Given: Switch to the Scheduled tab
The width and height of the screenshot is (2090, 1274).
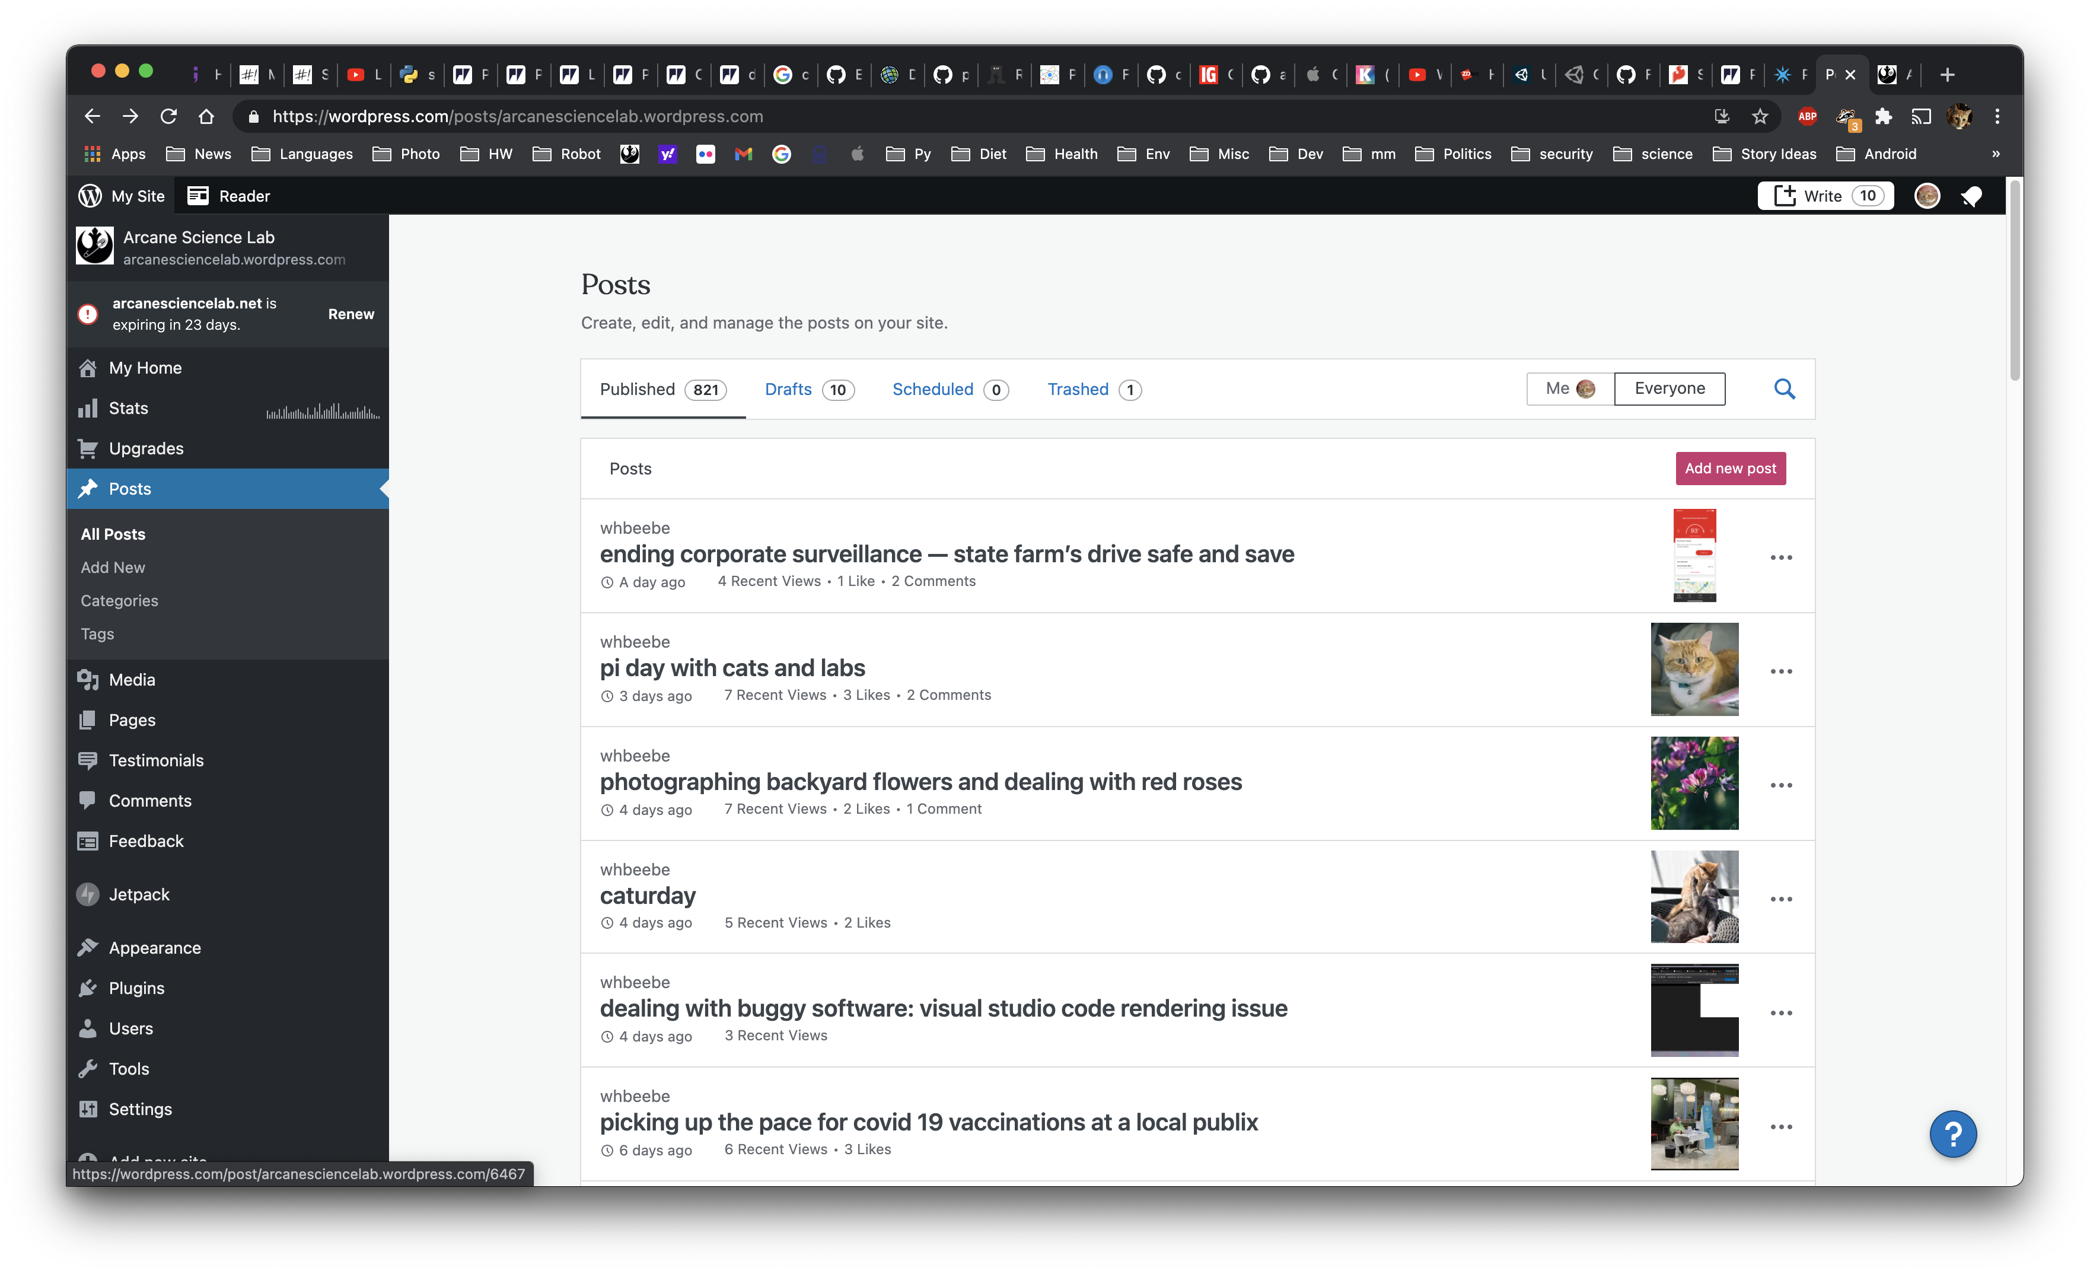Looking at the screenshot, I should click(950, 389).
